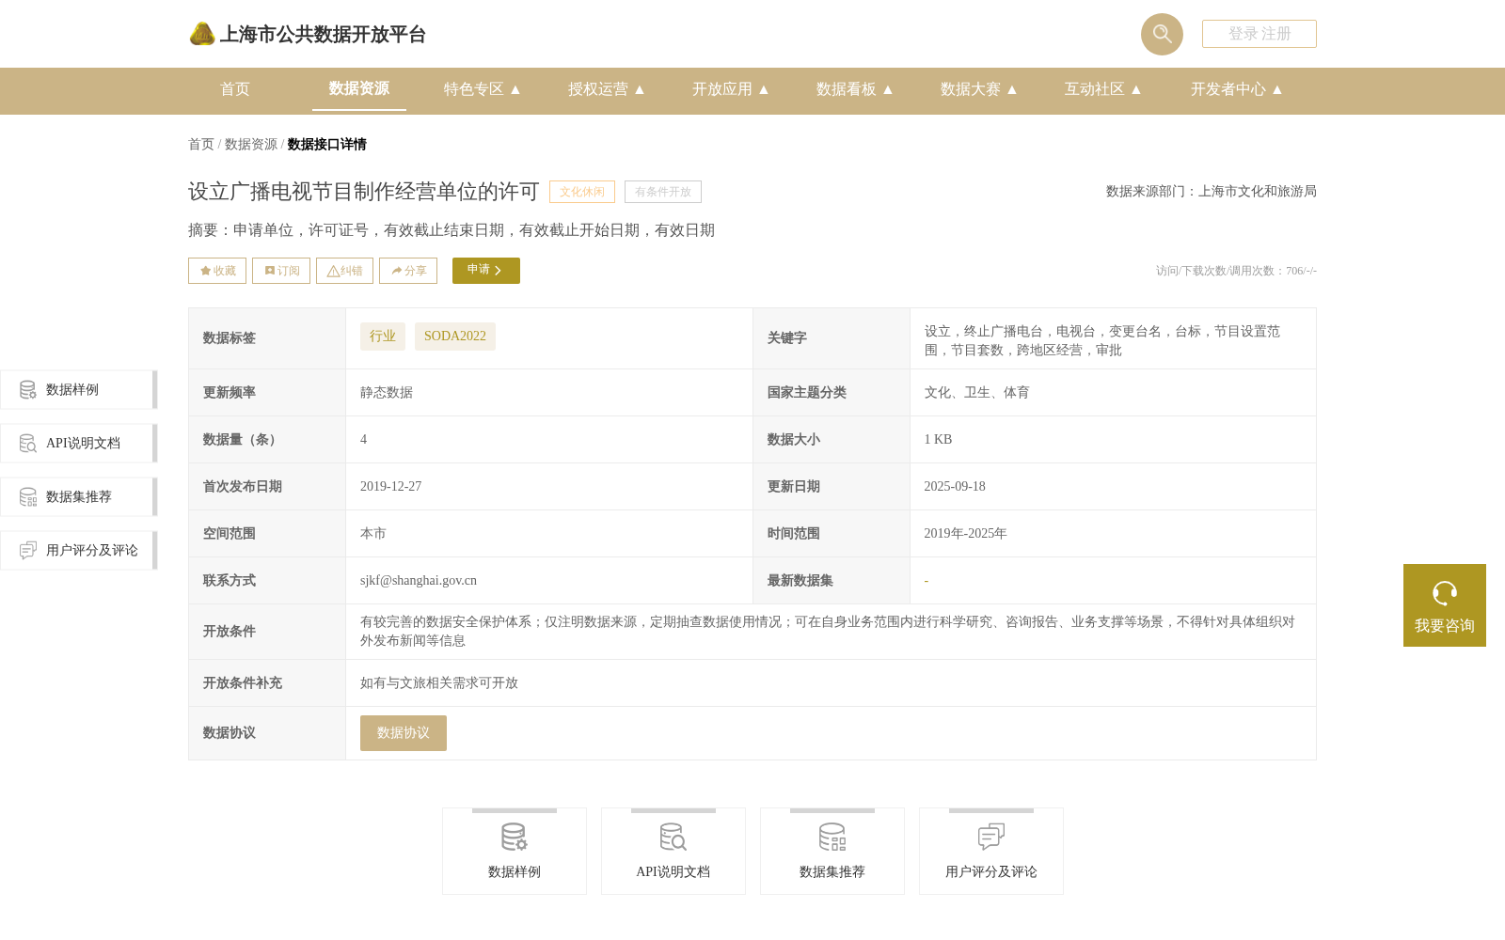Click the bottom 数据集推荐 card icon

tap(832, 837)
